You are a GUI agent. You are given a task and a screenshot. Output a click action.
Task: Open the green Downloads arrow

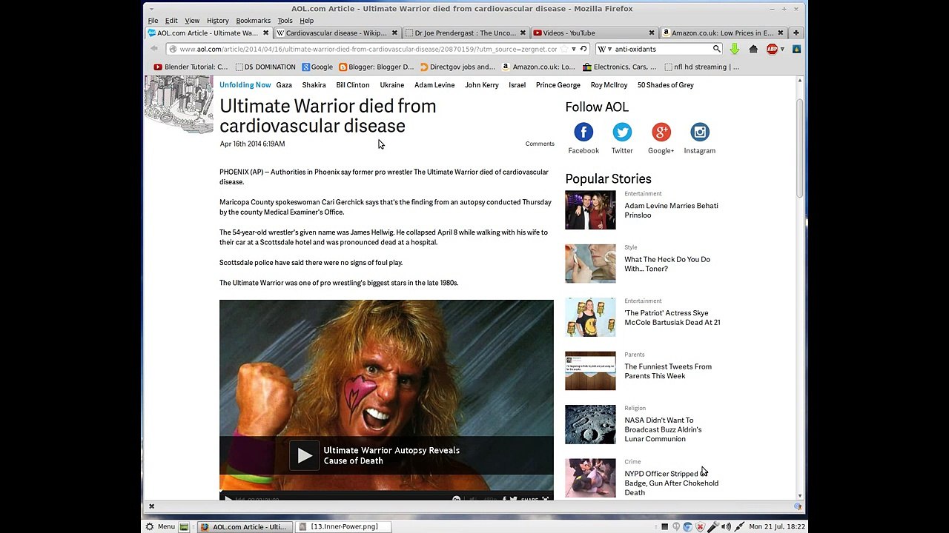point(734,49)
